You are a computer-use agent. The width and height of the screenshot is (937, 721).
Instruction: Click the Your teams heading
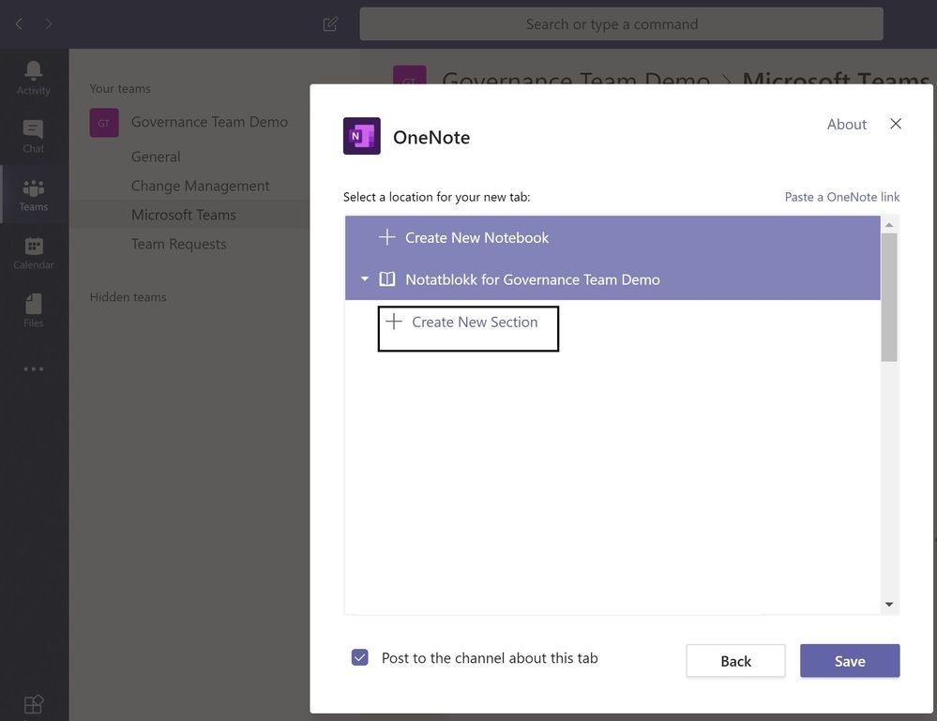click(x=120, y=88)
